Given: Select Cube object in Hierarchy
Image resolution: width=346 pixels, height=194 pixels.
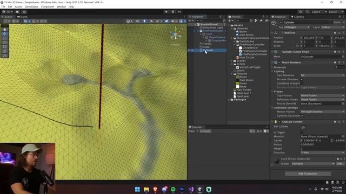Looking at the screenshot, I should pyautogui.click(x=206, y=47).
